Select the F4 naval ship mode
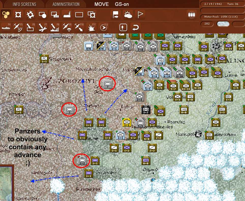This screenshot has width=245, height=201. [x=6, y=28]
